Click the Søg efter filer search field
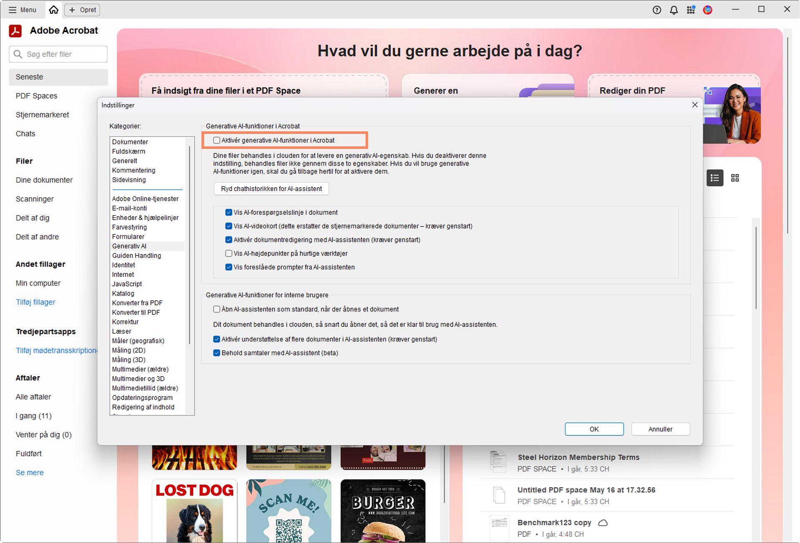This screenshot has height=543, width=800. click(58, 54)
